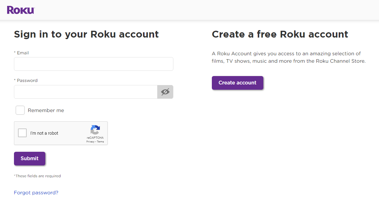Image resolution: width=379 pixels, height=203 pixels.
Task: Open the Forgot password? link
Action: (36, 193)
